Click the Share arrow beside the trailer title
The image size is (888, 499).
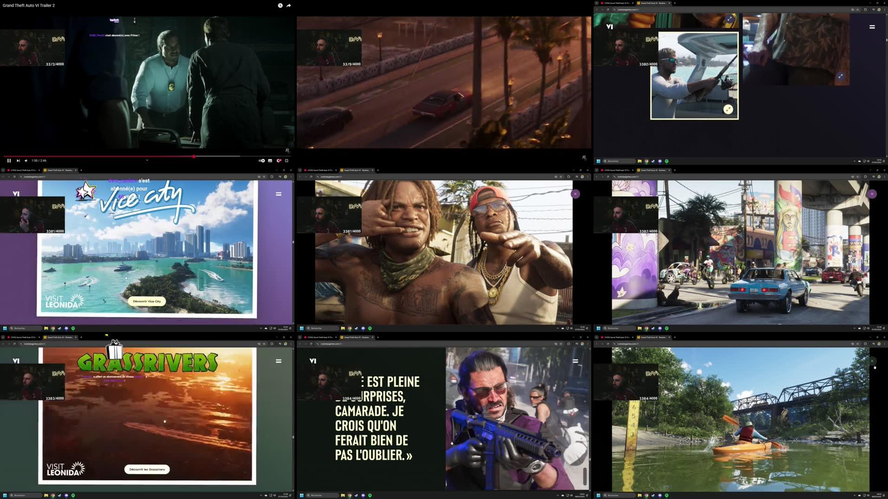click(x=288, y=6)
